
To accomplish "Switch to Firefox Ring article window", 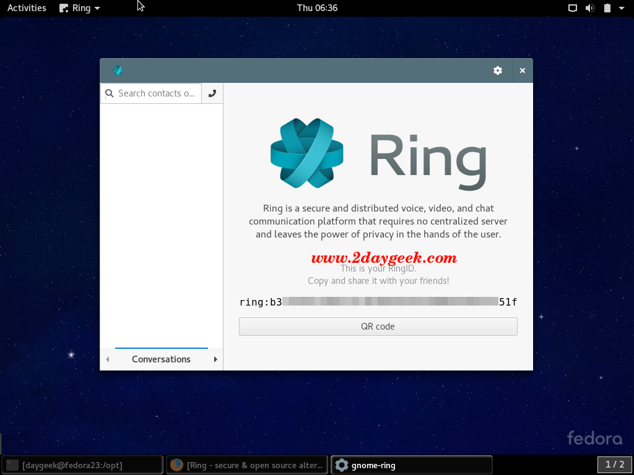I will 247,465.
